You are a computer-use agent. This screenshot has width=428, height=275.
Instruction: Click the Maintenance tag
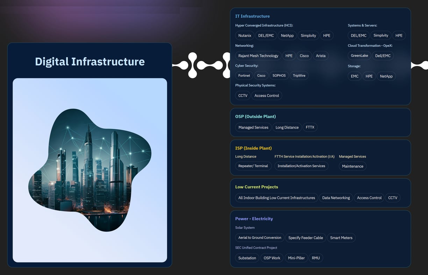[x=352, y=166]
